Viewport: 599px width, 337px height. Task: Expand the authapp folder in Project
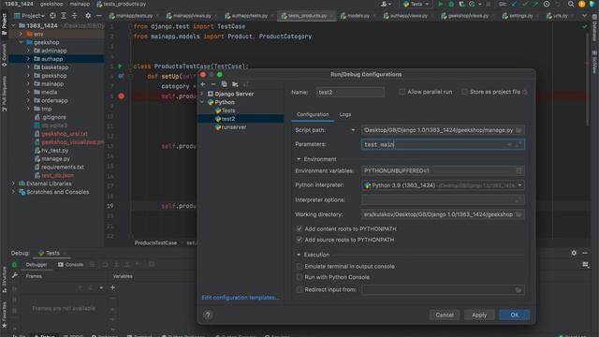click(28, 59)
